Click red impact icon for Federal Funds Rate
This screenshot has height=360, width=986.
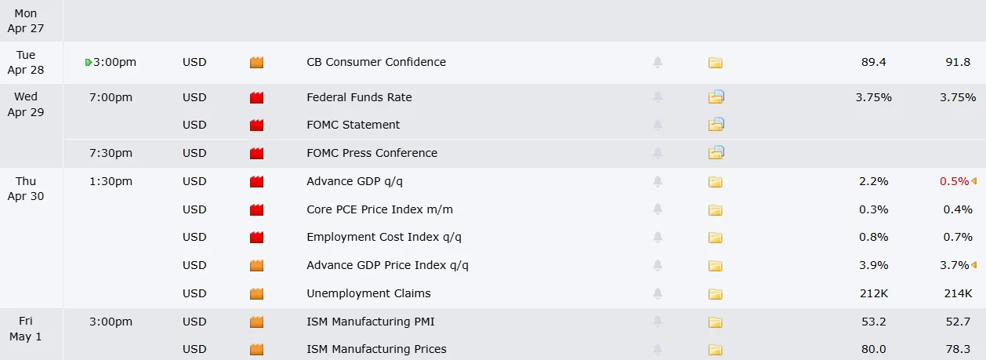point(256,98)
